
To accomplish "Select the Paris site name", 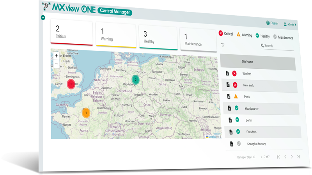I will tap(247, 97).
